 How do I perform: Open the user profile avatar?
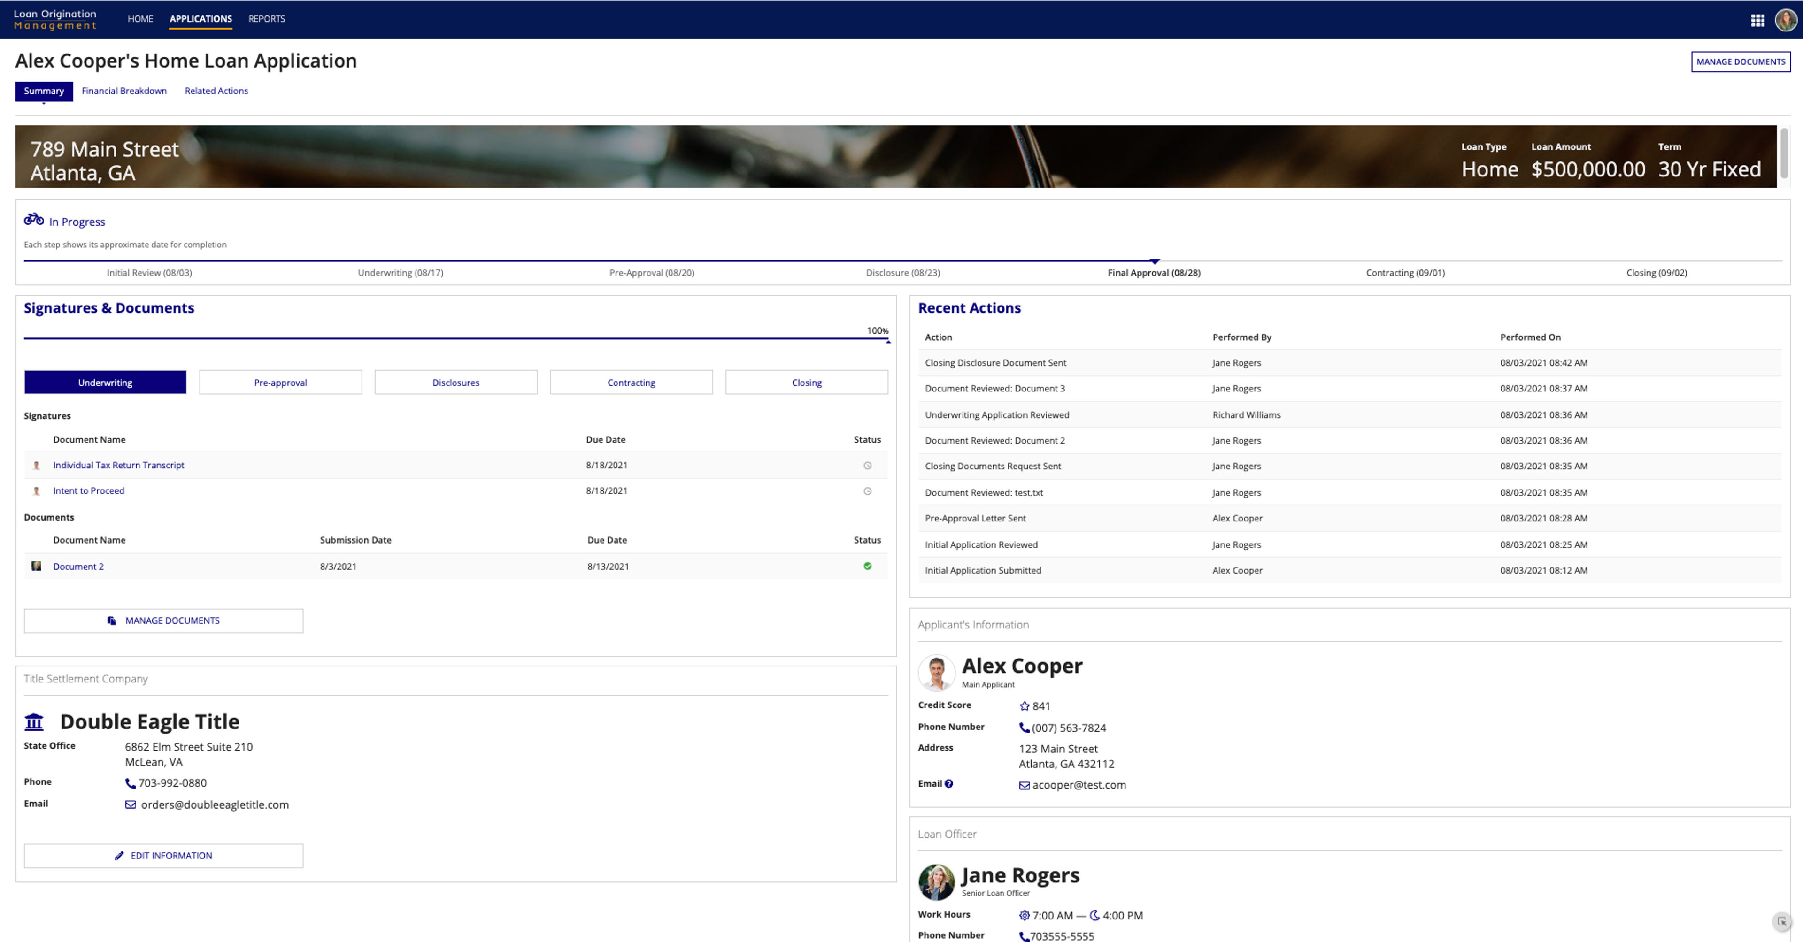click(1786, 20)
